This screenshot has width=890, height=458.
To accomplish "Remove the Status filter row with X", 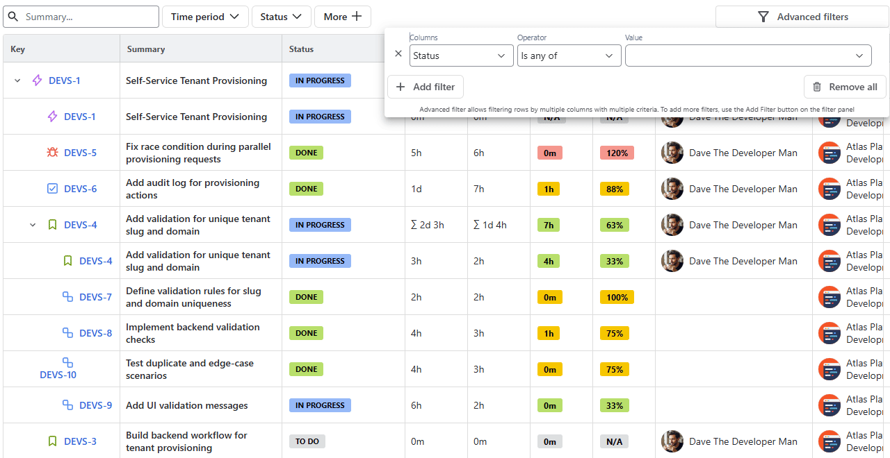I will click(x=398, y=53).
